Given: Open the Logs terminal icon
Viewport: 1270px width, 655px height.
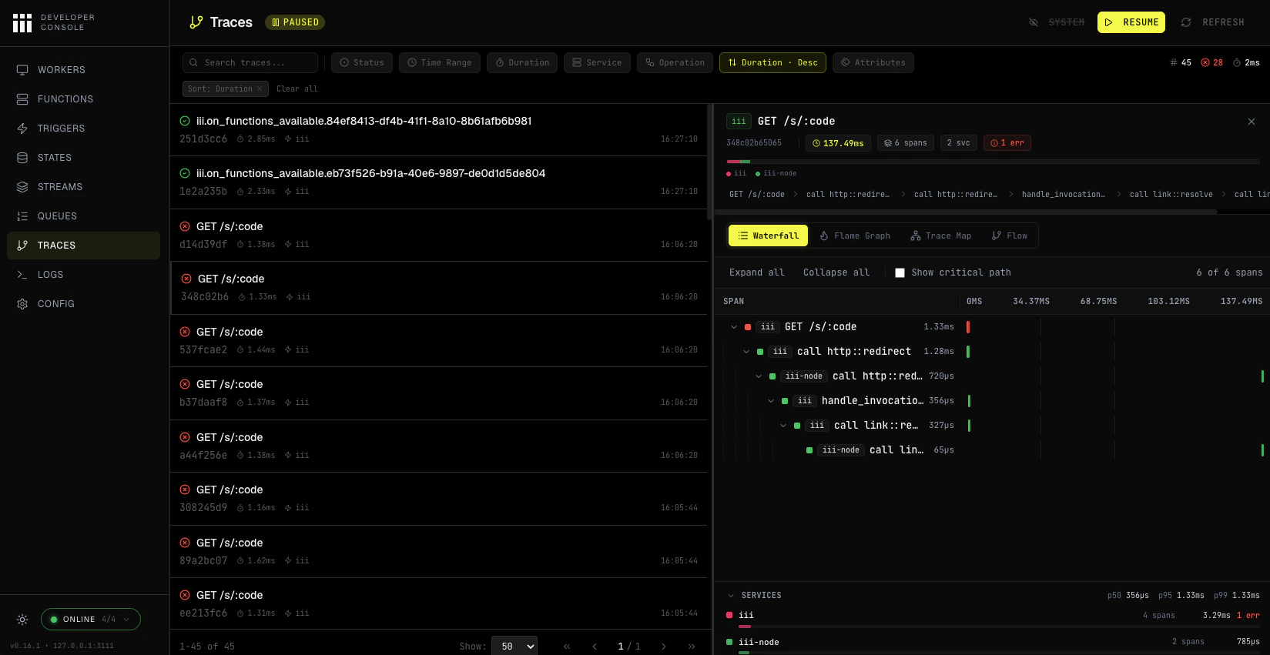Looking at the screenshot, I should [x=22, y=275].
